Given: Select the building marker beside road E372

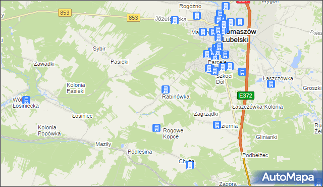Looking at the screenshot, I should click(242, 72).
